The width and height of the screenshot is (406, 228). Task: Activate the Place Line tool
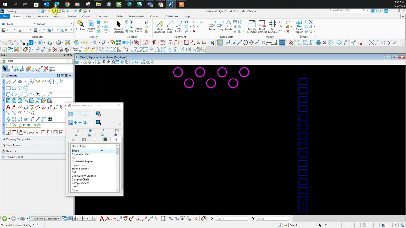click(170, 27)
